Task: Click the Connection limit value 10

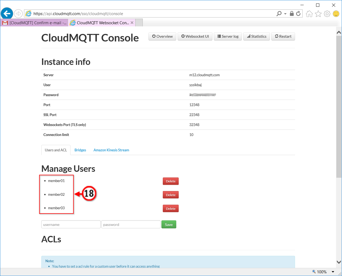Action: click(x=191, y=135)
